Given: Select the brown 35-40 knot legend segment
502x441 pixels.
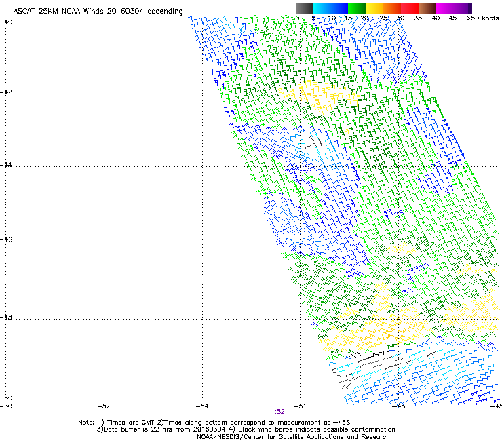Looking at the screenshot, I should click(x=427, y=8).
